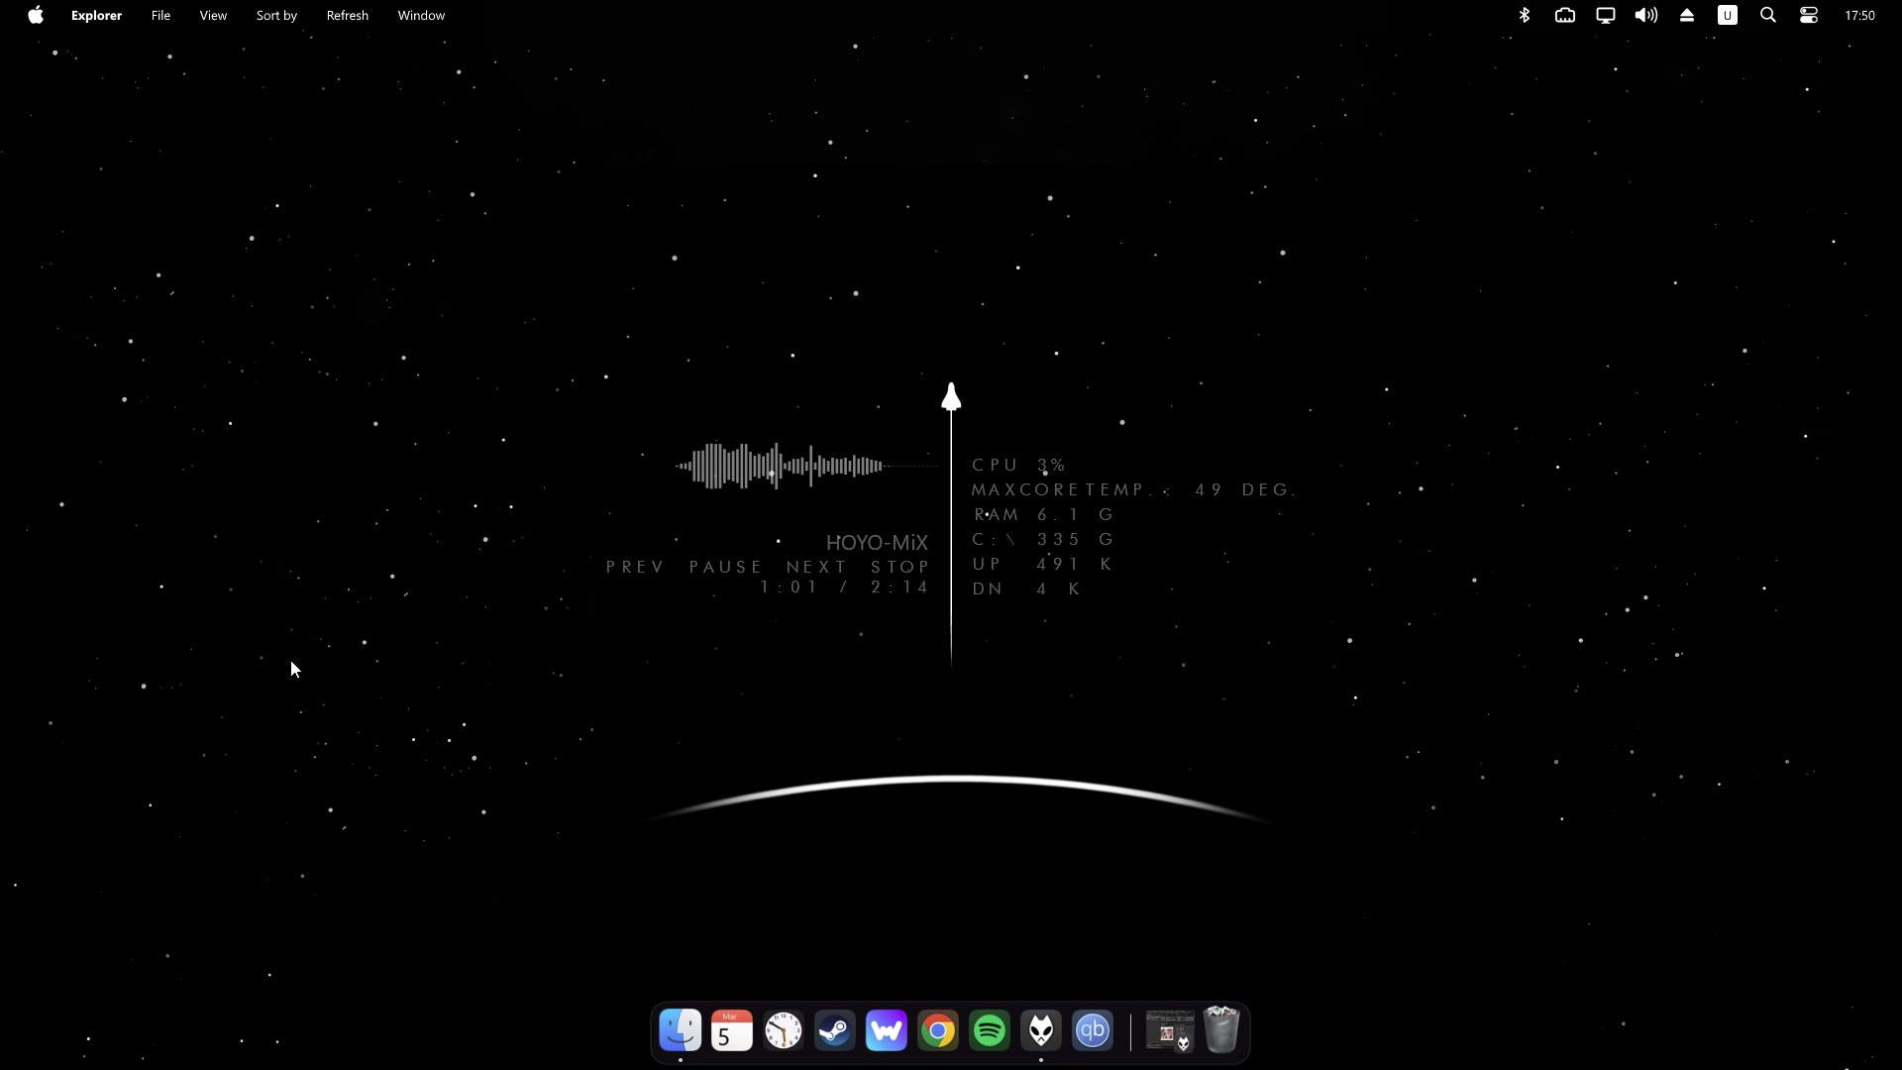This screenshot has width=1902, height=1070.
Task: Open the Trash in the dock
Action: (x=1221, y=1029)
